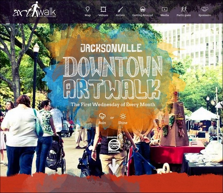Open the Artists menu label

(120, 15)
